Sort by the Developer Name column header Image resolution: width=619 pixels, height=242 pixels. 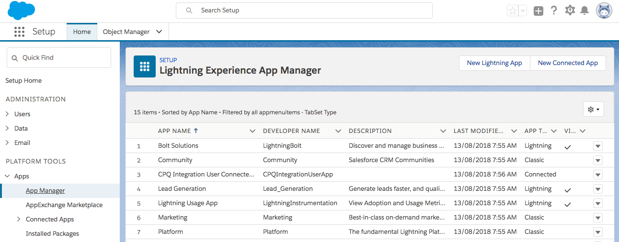pyautogui.click(x=291, y=131)
